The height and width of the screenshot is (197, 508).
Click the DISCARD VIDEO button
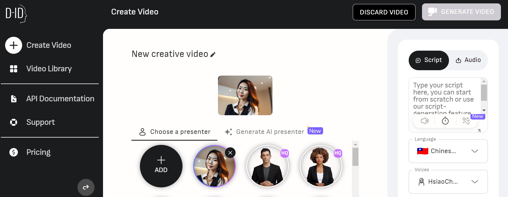click(384, 12)
